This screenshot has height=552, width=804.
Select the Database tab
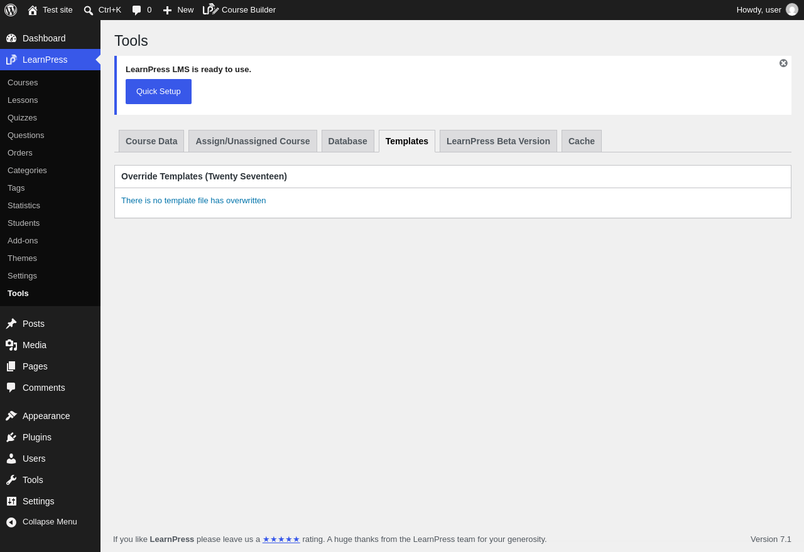click(348, 141)
